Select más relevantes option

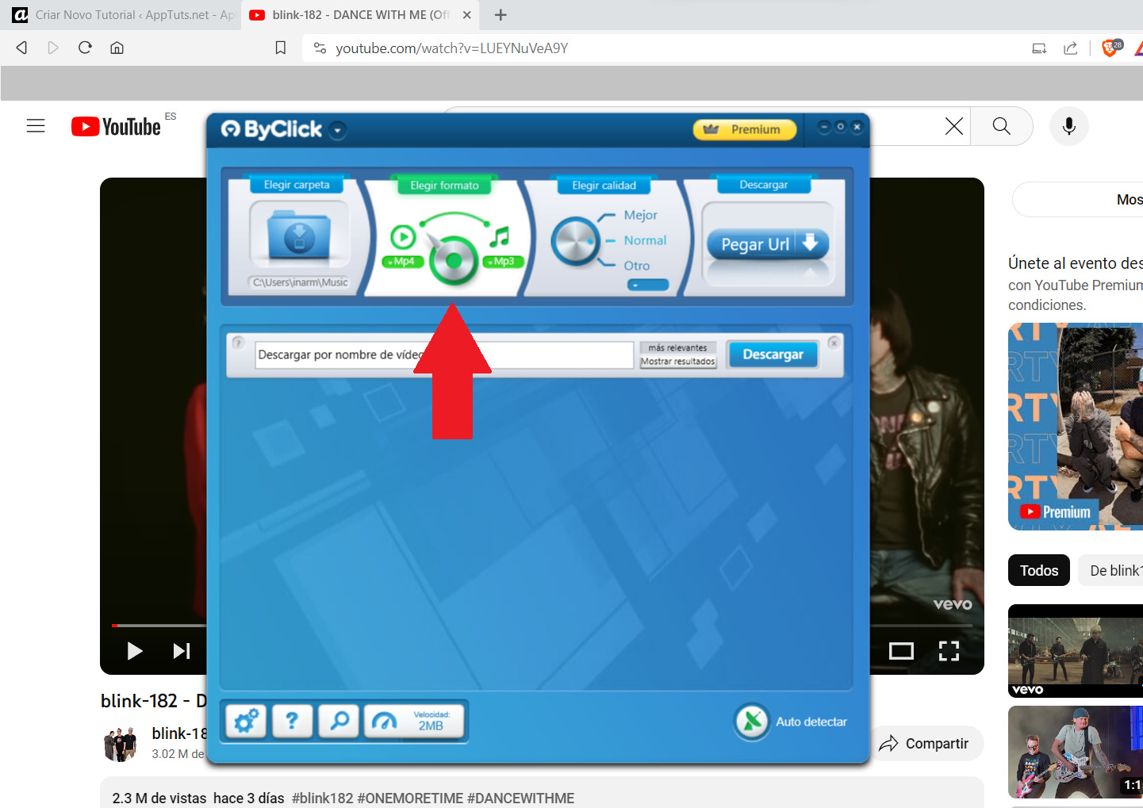[677, 347]
